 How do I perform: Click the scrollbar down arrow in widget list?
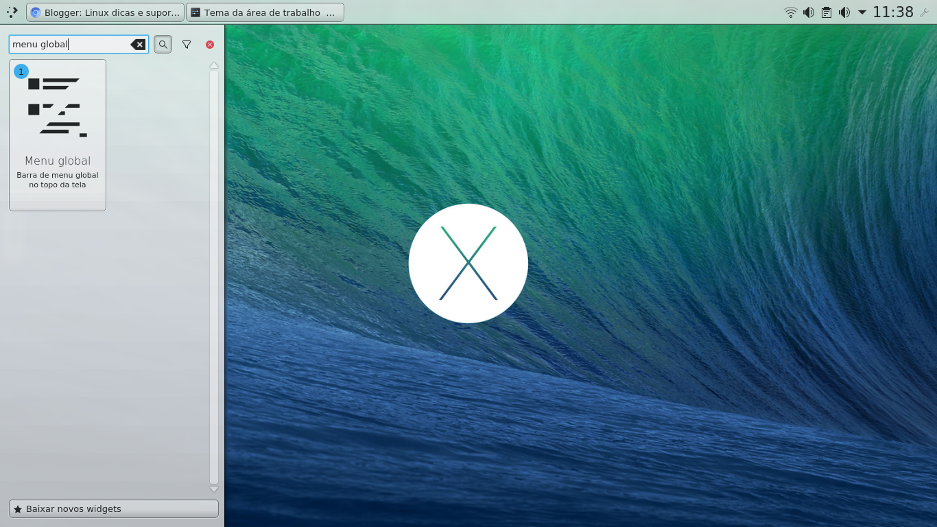pos(213,489)
